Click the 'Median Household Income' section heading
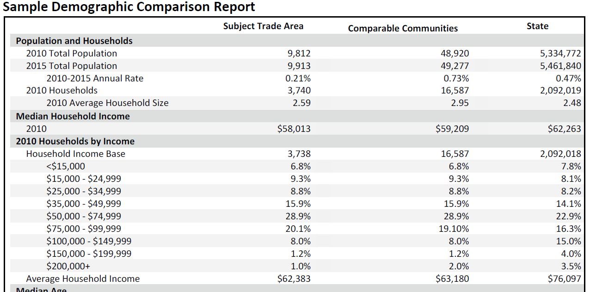This screenshot has width=590, height=292. pos(73,116)
